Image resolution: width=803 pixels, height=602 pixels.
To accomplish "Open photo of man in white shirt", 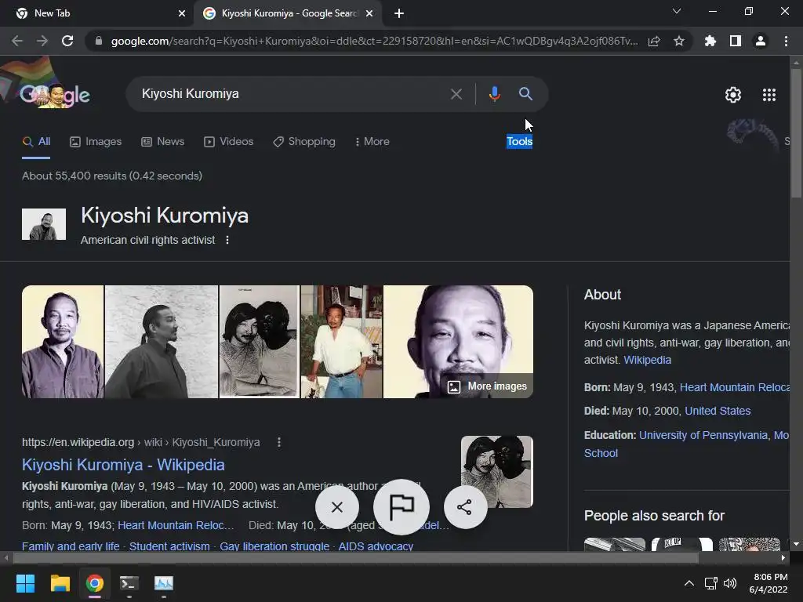I will pos(342,342).
